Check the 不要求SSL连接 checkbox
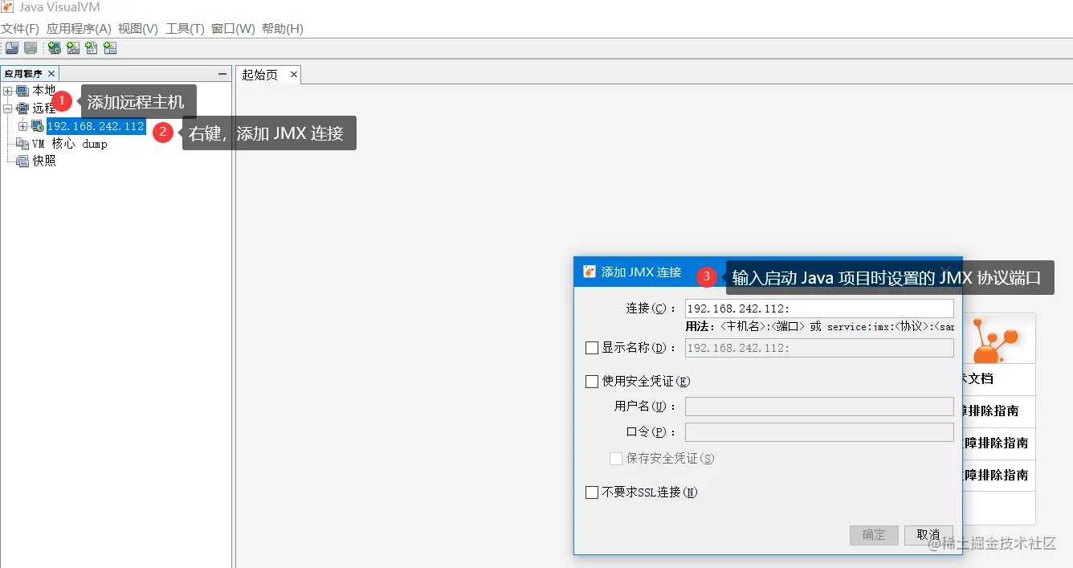The height and width of the screenshot is (568, 1073). [592, 492]
